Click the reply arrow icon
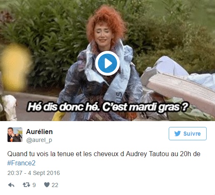The height and width of the screenshot is (195, 215). coord(11,185)
